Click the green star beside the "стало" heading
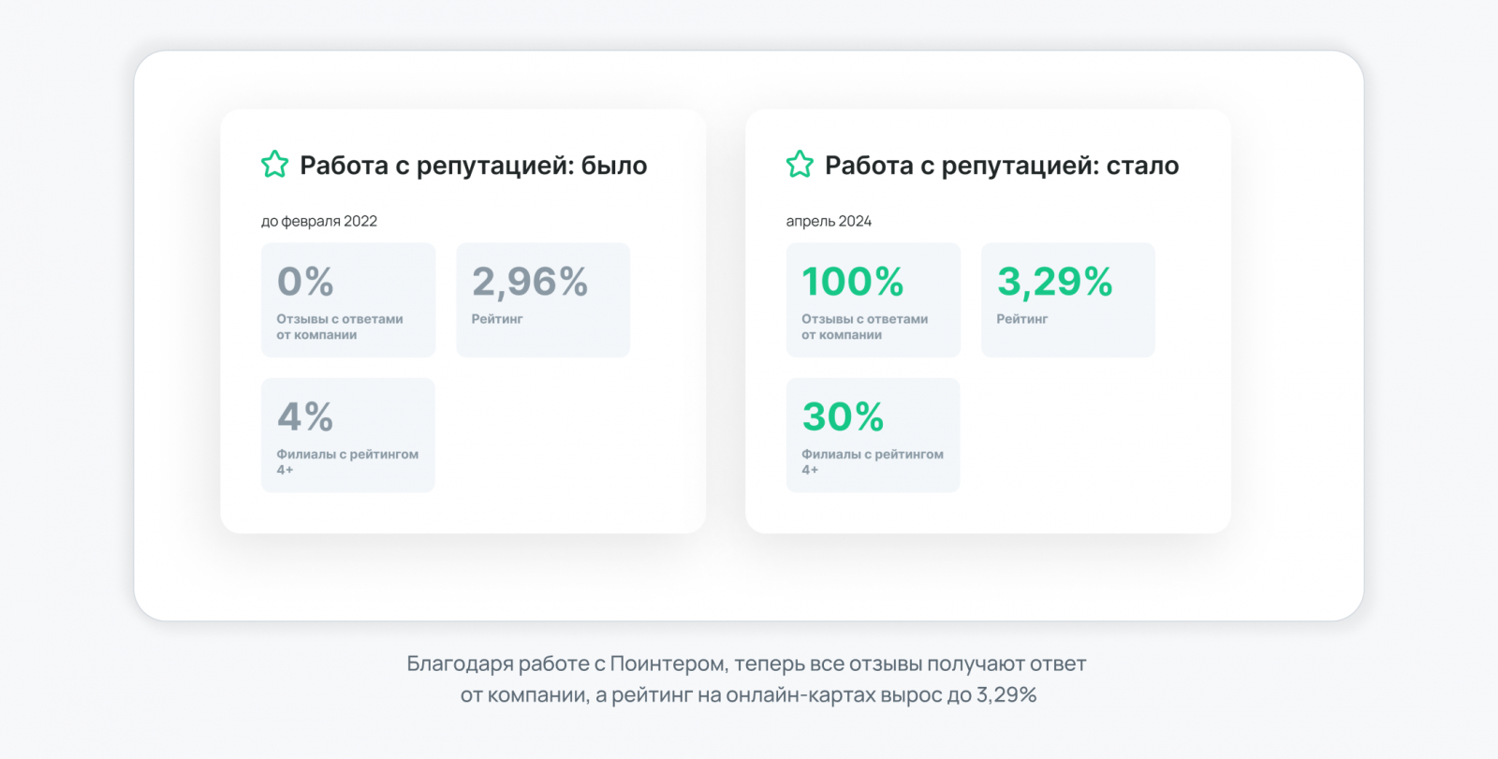Screen dimensions: 1498x759 coord(800,165)
